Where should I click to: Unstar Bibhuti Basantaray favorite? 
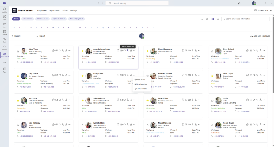[x=147, y=51]
